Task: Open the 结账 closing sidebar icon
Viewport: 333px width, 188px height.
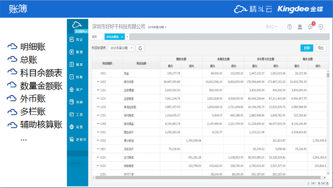Action: tap(72, 77)
